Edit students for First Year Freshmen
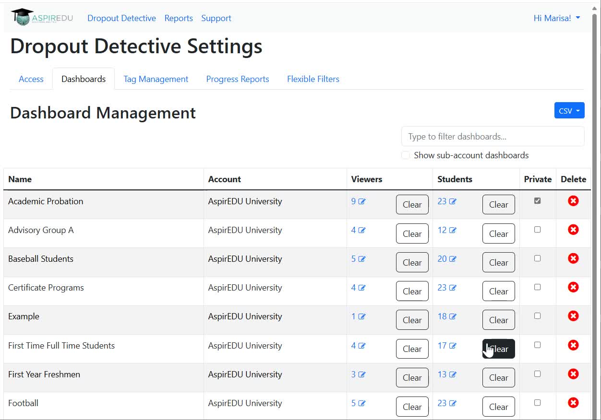Viewport: 601px width, 420px height. click(x=453, y=374)
